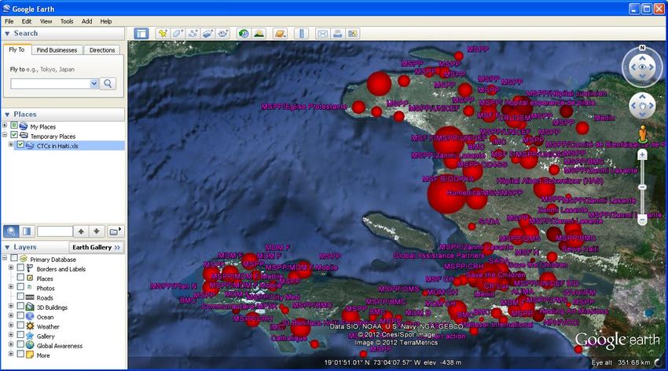The image size is (668, 371).
Task: Enable 3D Buildings layer checkbox
Action: [x=20, y=306]
